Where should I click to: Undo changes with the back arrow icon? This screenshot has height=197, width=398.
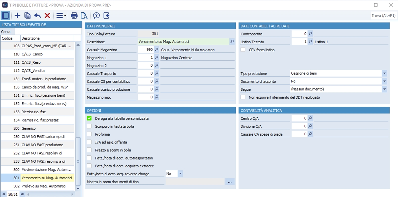tap(37, 16)
